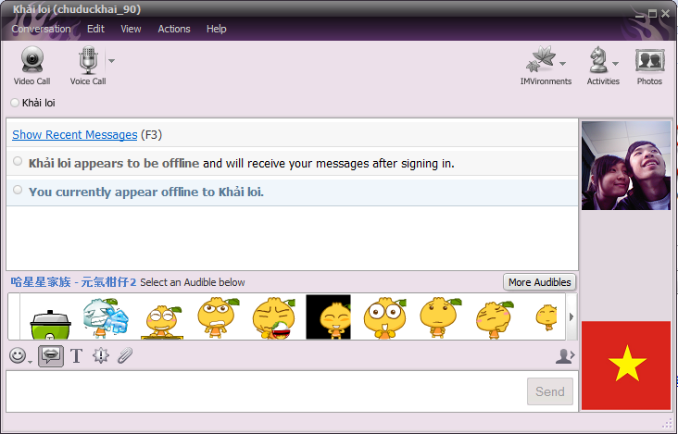The height and width of the screenshot is (434, 678).
Task: Expand the Voice Call dropdown arrow
Action: click(112, 62)
